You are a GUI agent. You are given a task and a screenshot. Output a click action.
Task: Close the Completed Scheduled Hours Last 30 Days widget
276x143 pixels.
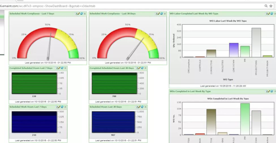(x=145, y=68)
